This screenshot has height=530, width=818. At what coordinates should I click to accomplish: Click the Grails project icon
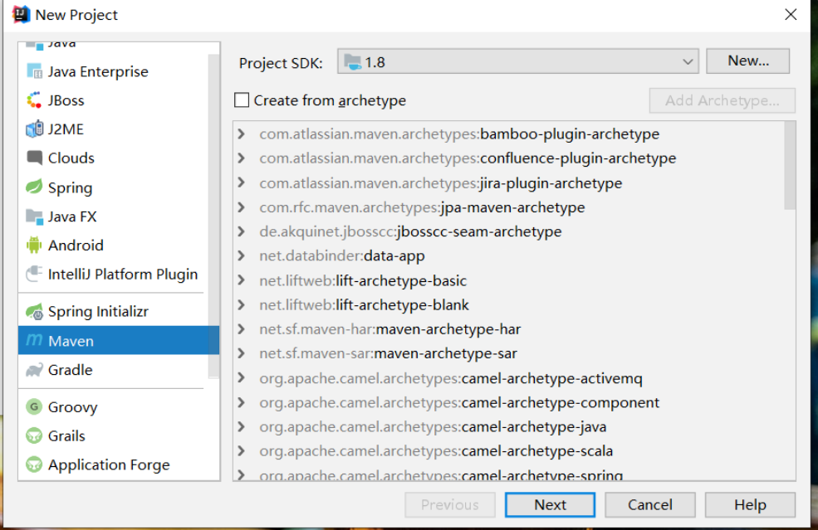(34, 435)
